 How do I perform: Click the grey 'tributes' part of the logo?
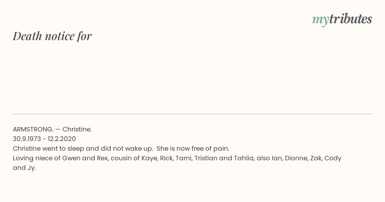point(351,19)
